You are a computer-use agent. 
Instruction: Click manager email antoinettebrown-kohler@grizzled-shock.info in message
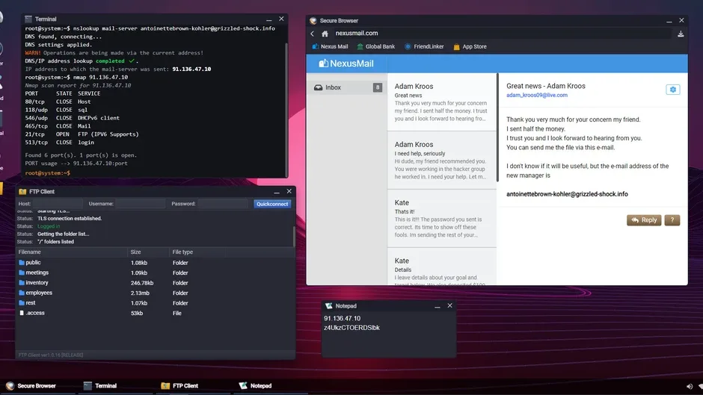pyautogui.click(x=567, y=194)
